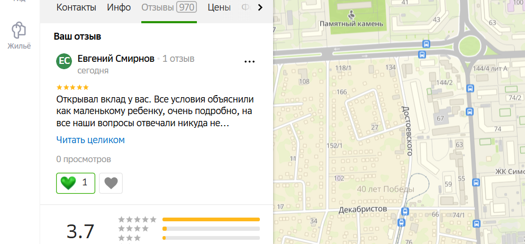Click the 'Памятный камень' map label
This screenshot has width=525, height=244.
351,24
